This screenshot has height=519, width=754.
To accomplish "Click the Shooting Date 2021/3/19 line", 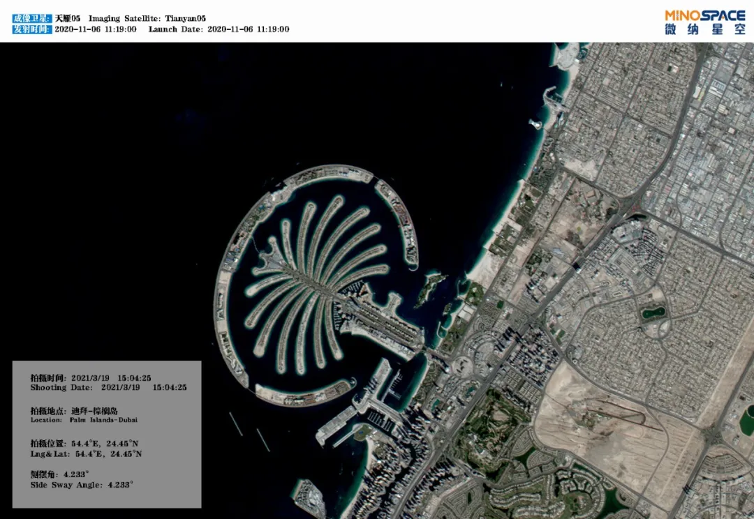I will [x=108, y=387].
